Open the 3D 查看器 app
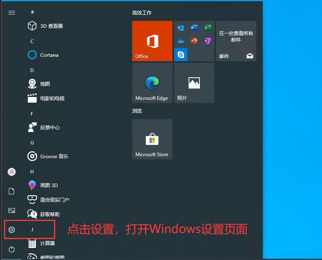 coord(46,26)
